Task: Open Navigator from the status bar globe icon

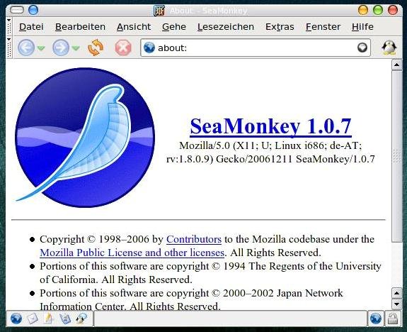Action: tap(16, 319)
